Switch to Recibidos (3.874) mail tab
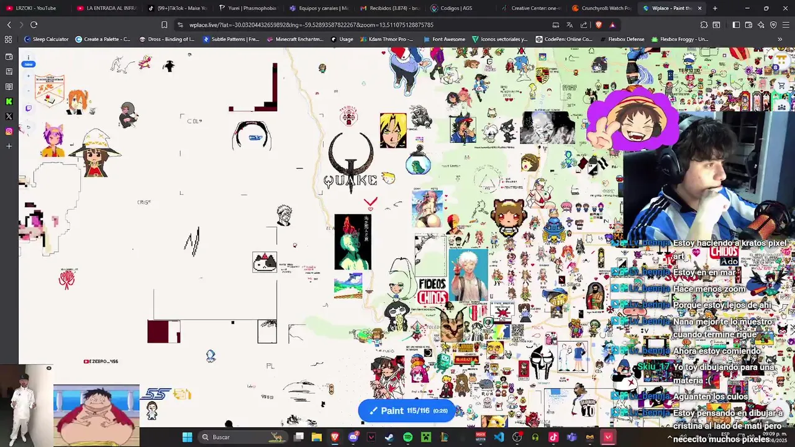Viewport: 795px width, 447px height. [390, 8]
